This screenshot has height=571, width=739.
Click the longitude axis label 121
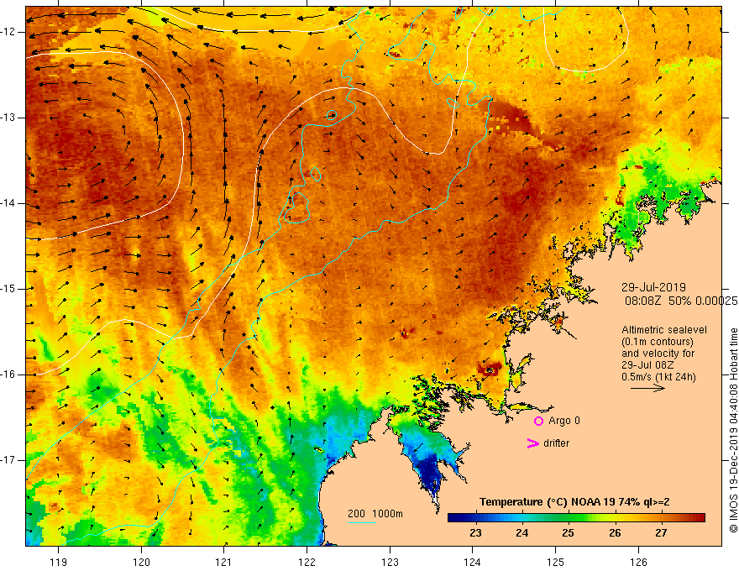224,562
